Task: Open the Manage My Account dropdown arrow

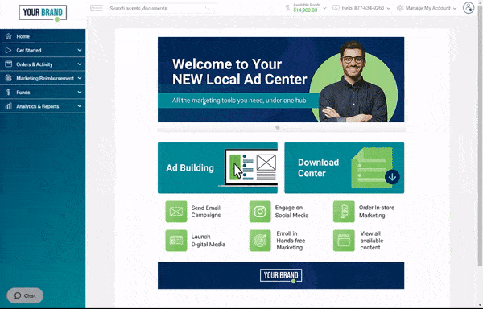Action: pyautogui.click(x=455, y=8)
